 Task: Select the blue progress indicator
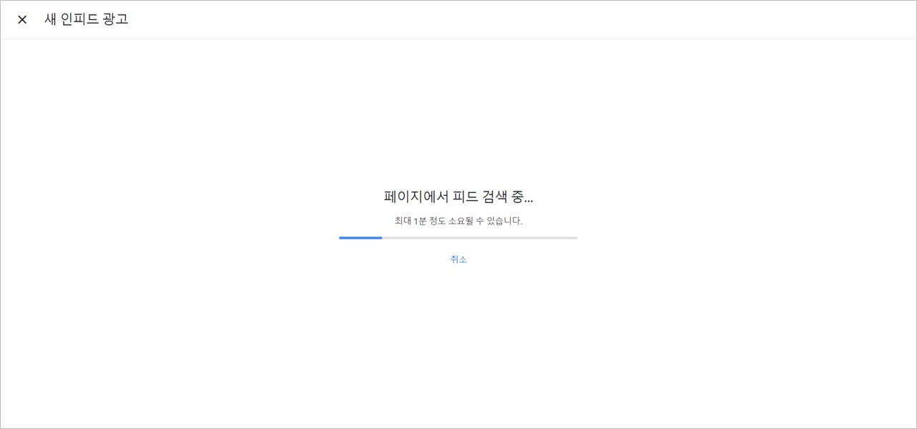pyautogui.click(x=361, y=238)
